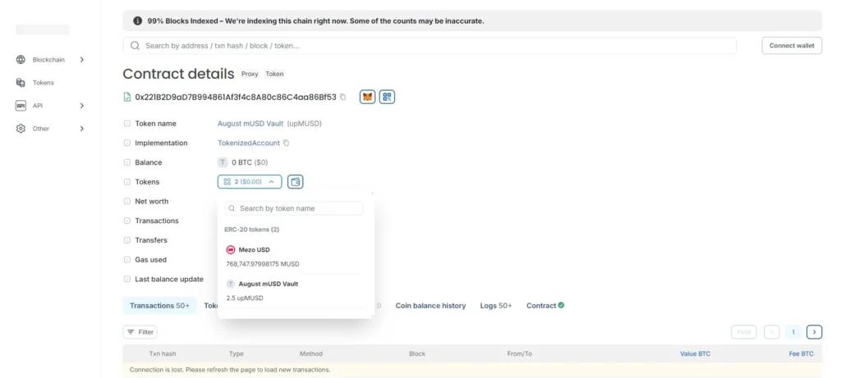Click the From/To column header
This screenshot has height=378, width=841.
tap(520, 354)
